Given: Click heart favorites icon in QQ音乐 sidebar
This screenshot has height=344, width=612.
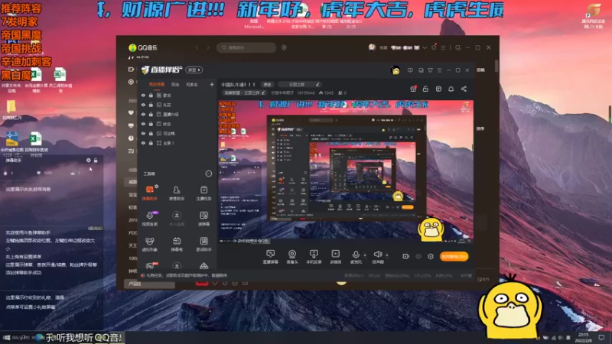Looking at the screenshot, I should (131, 112).
